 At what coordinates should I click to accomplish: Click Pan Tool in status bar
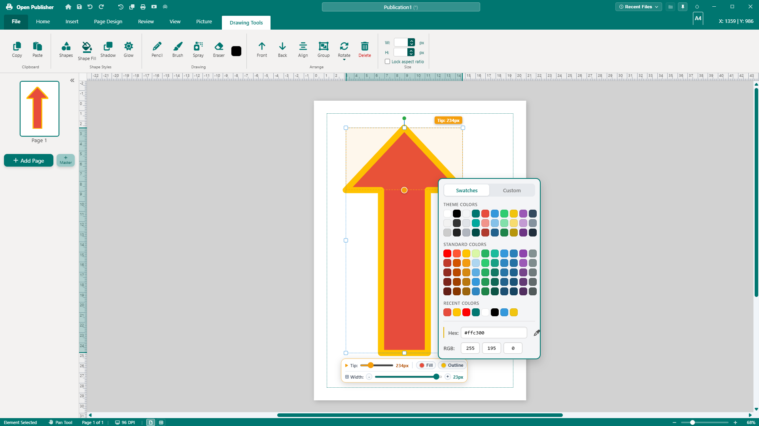pyautogui.click(x=61, y=422)
